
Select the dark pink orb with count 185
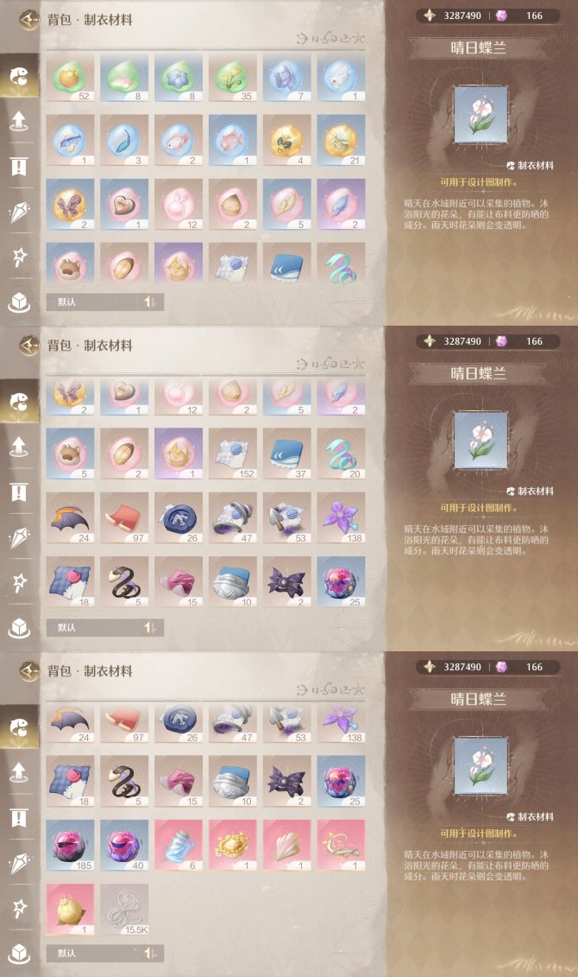70,846
